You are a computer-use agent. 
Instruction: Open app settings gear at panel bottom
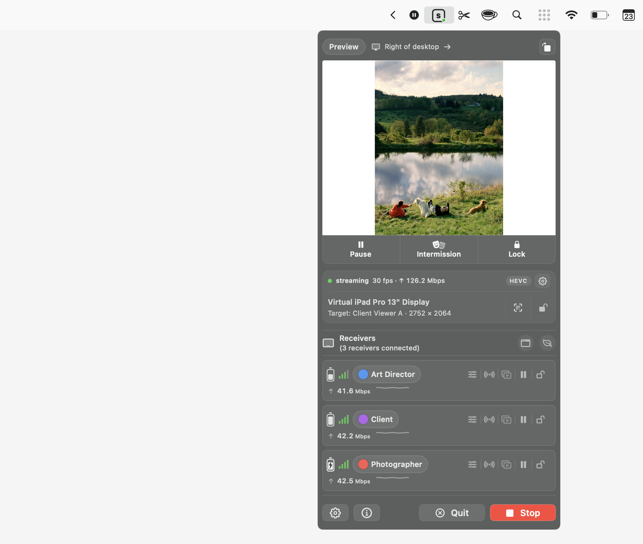[335, 513]
